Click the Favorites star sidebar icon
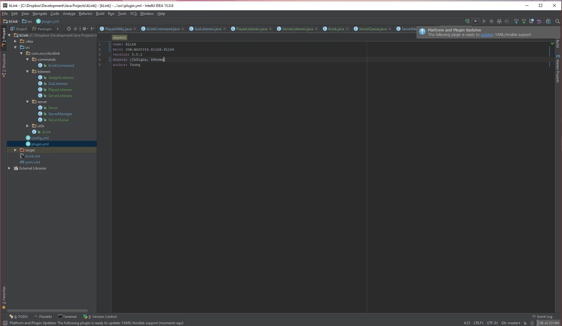The height and width of the screenshot is (326, 562). pyautogui.click(x=4, y=307)
